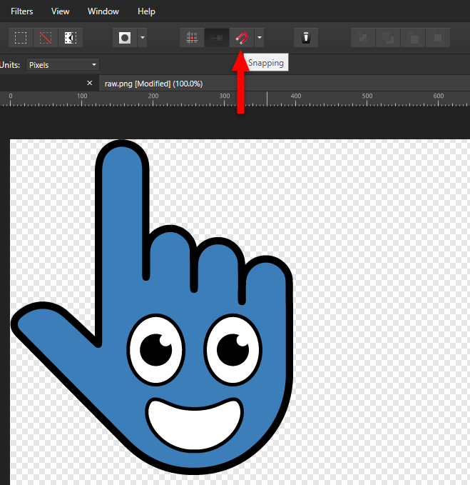Click the 400 mark on the horizontal ruler
Image resolution: width=470 pixels, height=485 pixels.
[296, 96]
